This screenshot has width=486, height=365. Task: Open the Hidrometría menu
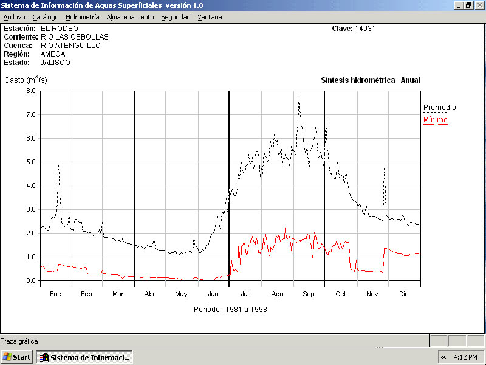click(83, 17)
